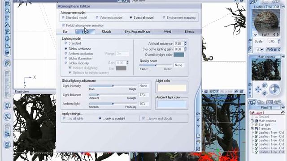287x161 pixels.
Task: Click the material brush icon atop right panel
Action: 254,2
